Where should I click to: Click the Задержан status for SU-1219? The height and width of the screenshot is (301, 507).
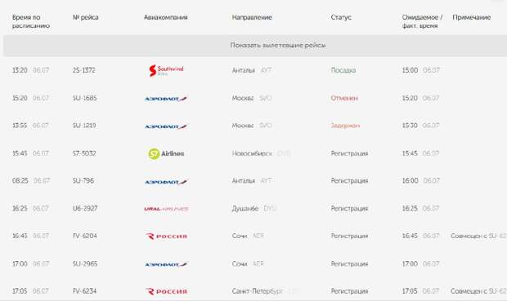pos(345,126)
